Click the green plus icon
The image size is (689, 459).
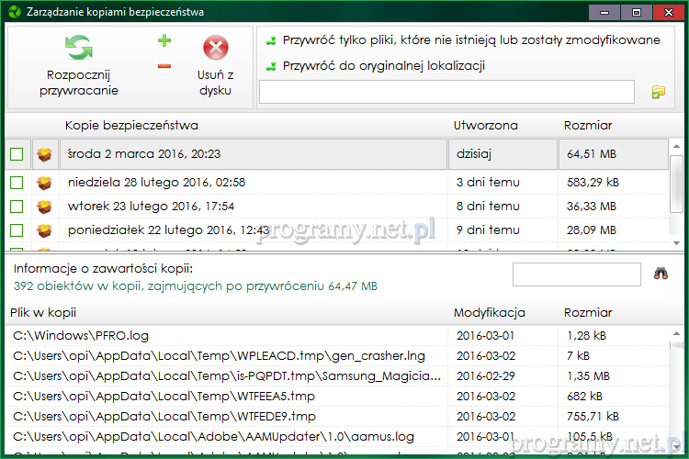tap(164, 40)
